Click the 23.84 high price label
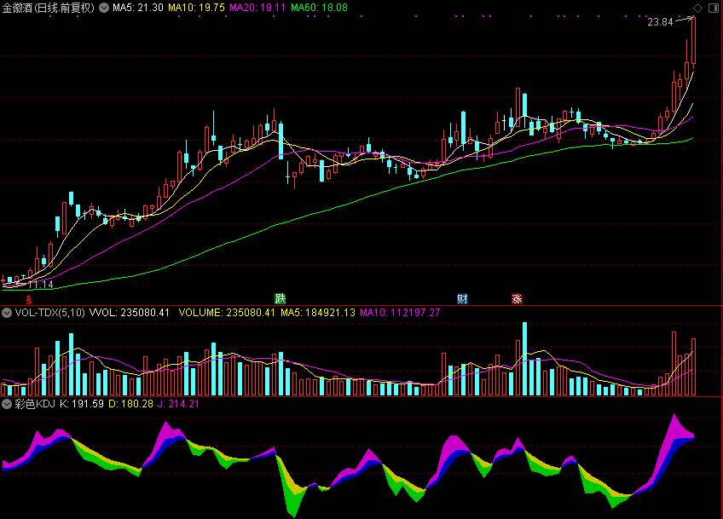This screenshot has width=723, height=519. pos(660,22)
